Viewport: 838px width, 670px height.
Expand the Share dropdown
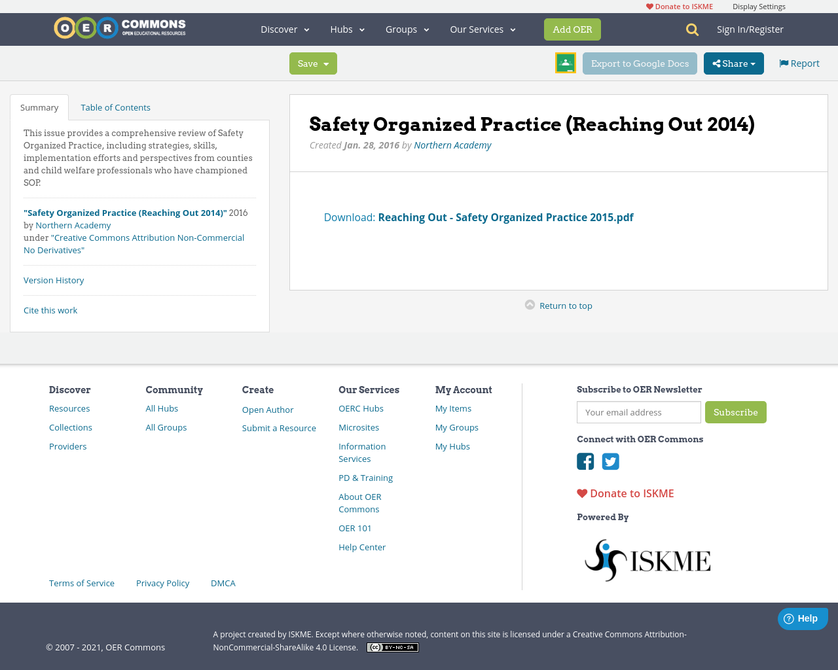click(733, 63)
